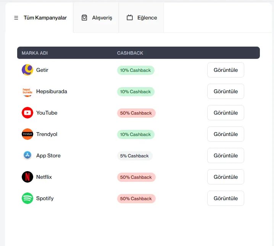Click the Netflix brand name

pyautogui.click(x=44, y=177)
